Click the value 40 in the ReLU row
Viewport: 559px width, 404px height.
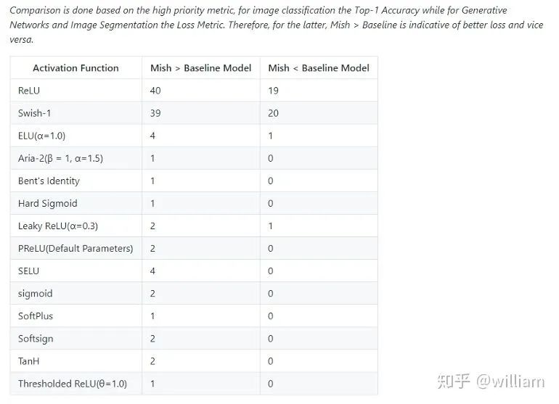(x=155, y=91)
